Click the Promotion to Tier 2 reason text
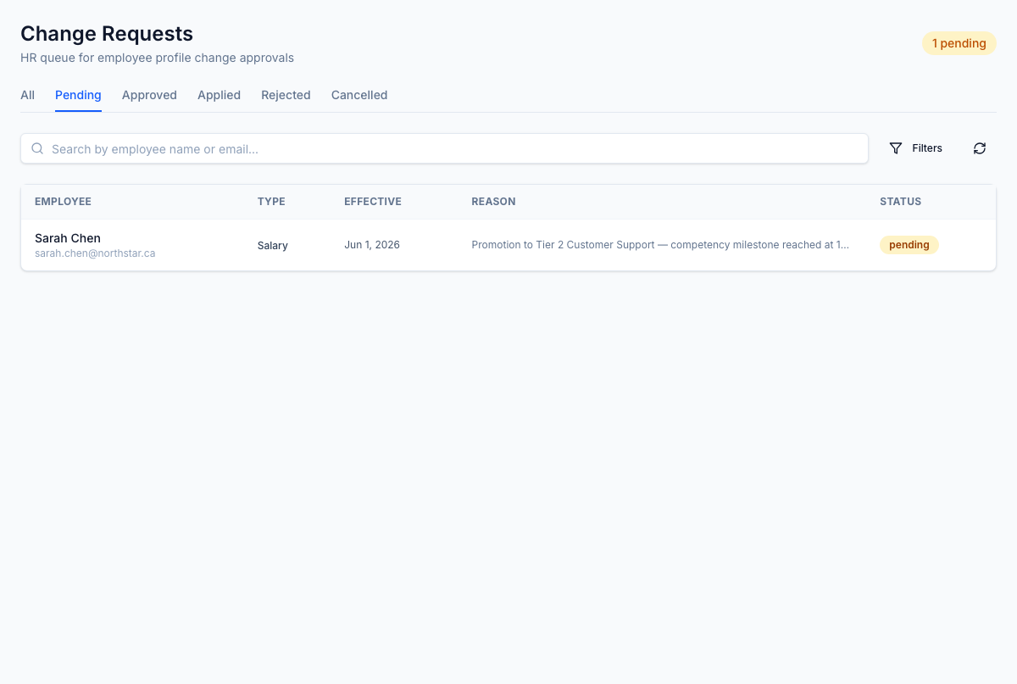1017x684 pixels. point(660,245)
